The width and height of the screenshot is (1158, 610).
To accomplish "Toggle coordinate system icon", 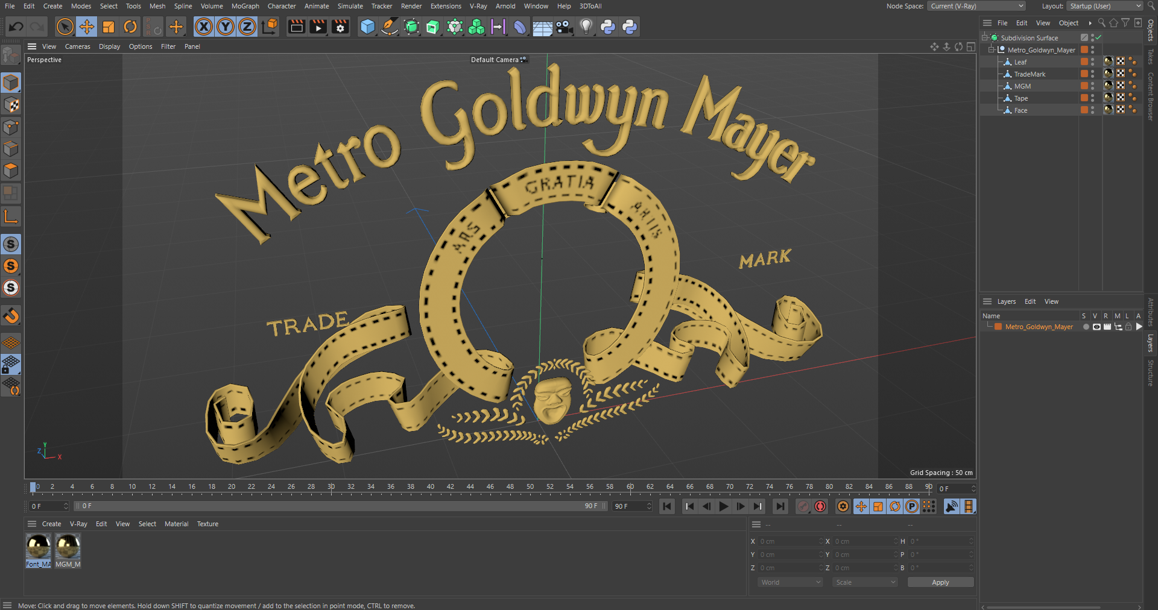I will click(270, 27).
